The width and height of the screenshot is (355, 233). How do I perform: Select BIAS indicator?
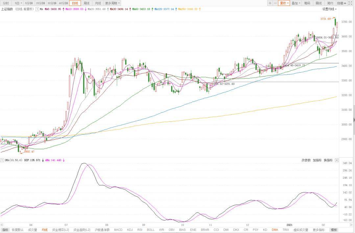[x=182, y=230]
